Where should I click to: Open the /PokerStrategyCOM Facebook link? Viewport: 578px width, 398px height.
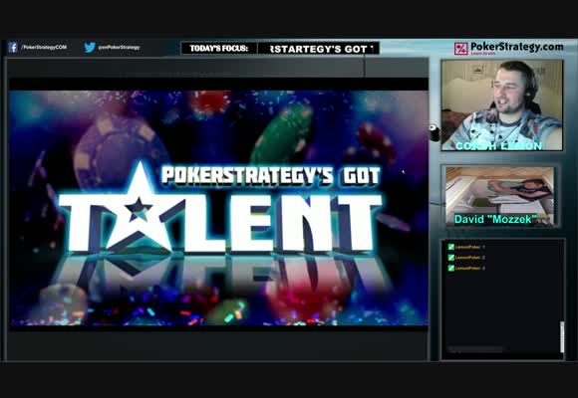click(x=44, y=47)
